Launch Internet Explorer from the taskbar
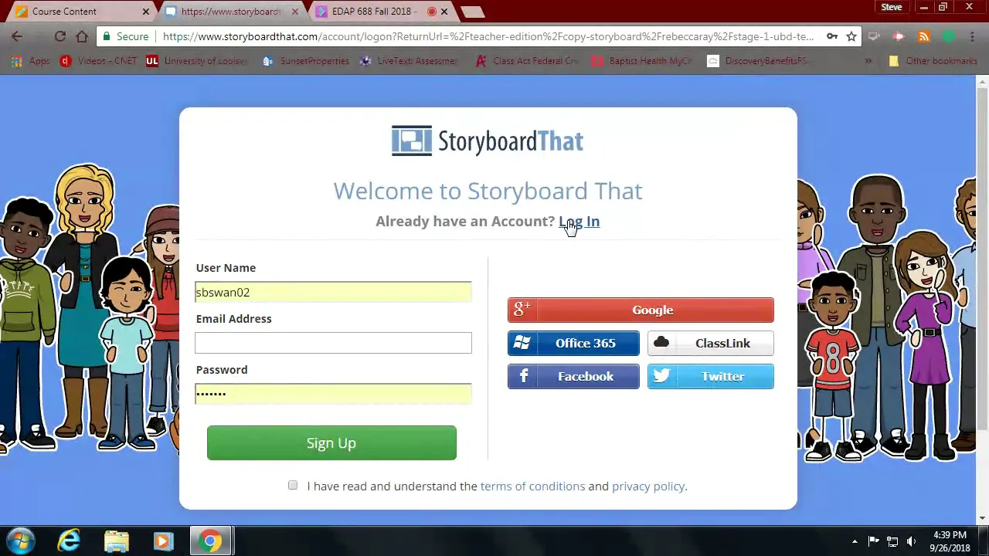 [x=69, y=541]
